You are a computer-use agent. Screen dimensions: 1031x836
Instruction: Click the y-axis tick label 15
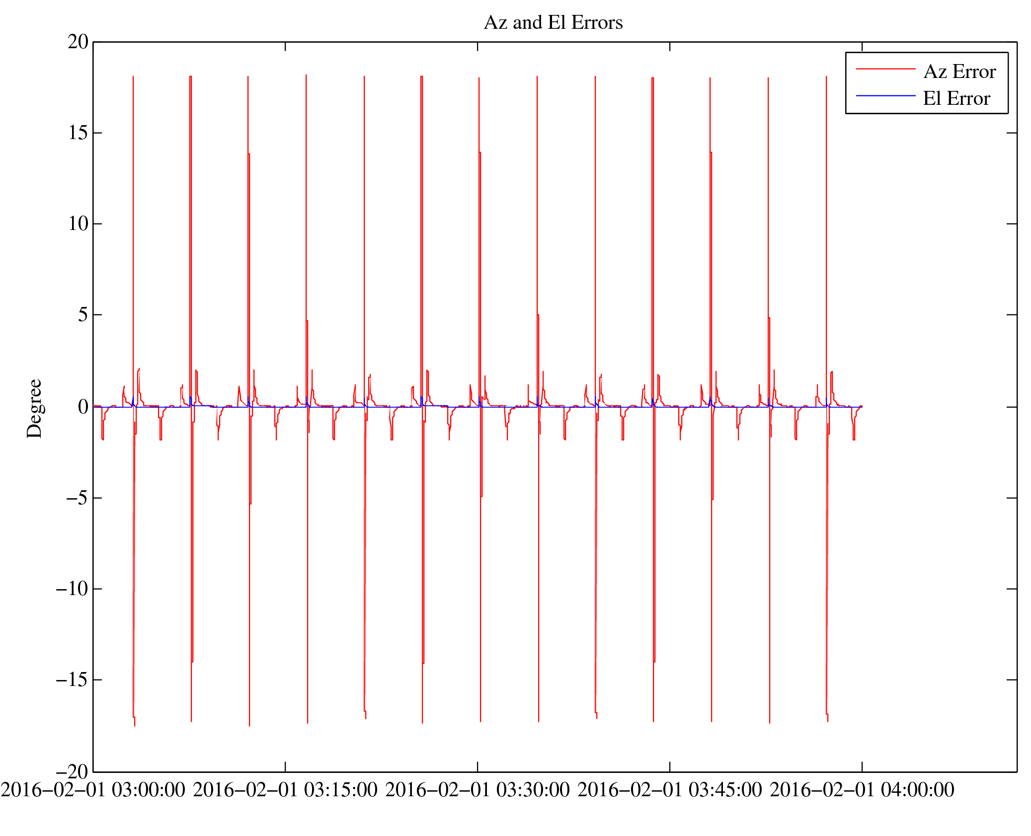click(78, 133)
